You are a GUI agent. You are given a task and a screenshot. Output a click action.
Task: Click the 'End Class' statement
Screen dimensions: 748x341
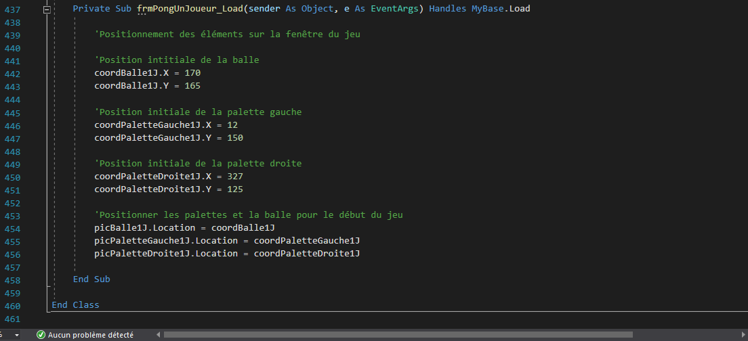tap(75, 305)
